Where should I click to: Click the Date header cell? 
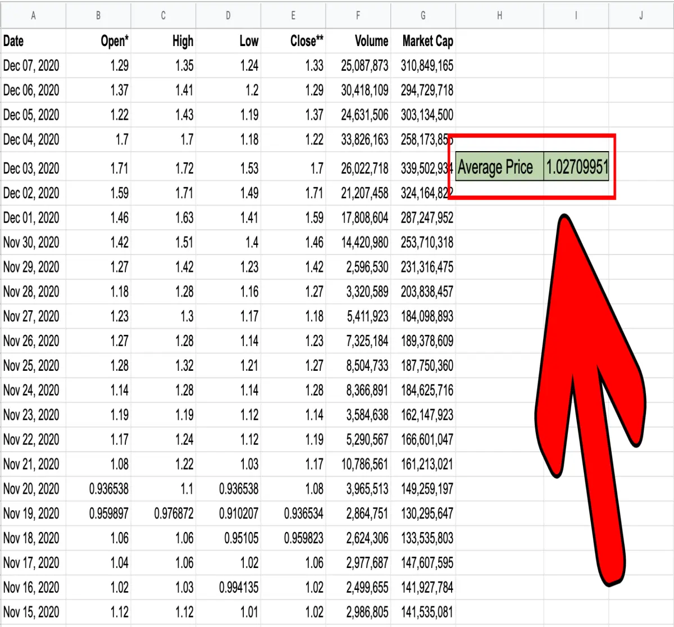coord(33,41)
